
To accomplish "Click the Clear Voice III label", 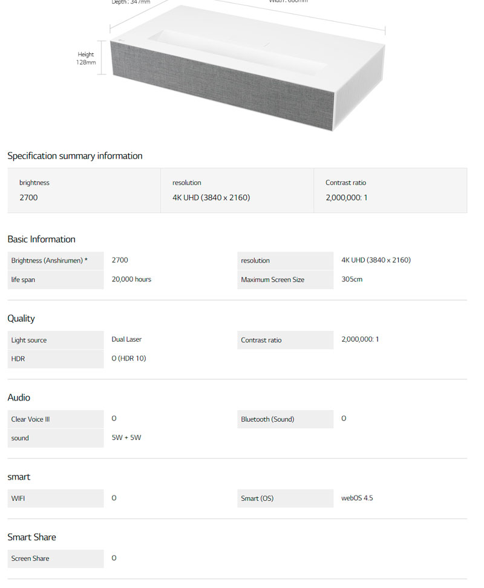I will [30, 419].
